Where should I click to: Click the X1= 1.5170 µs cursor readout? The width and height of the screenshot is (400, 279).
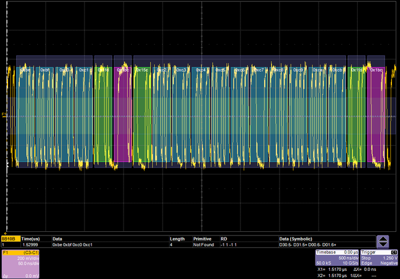pos(332,269)
